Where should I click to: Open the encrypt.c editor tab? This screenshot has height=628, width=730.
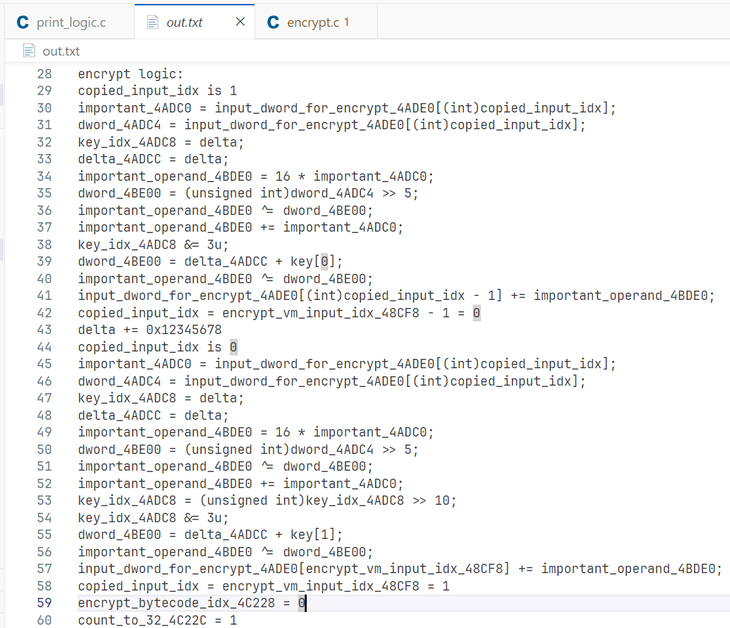pos(317,22)
